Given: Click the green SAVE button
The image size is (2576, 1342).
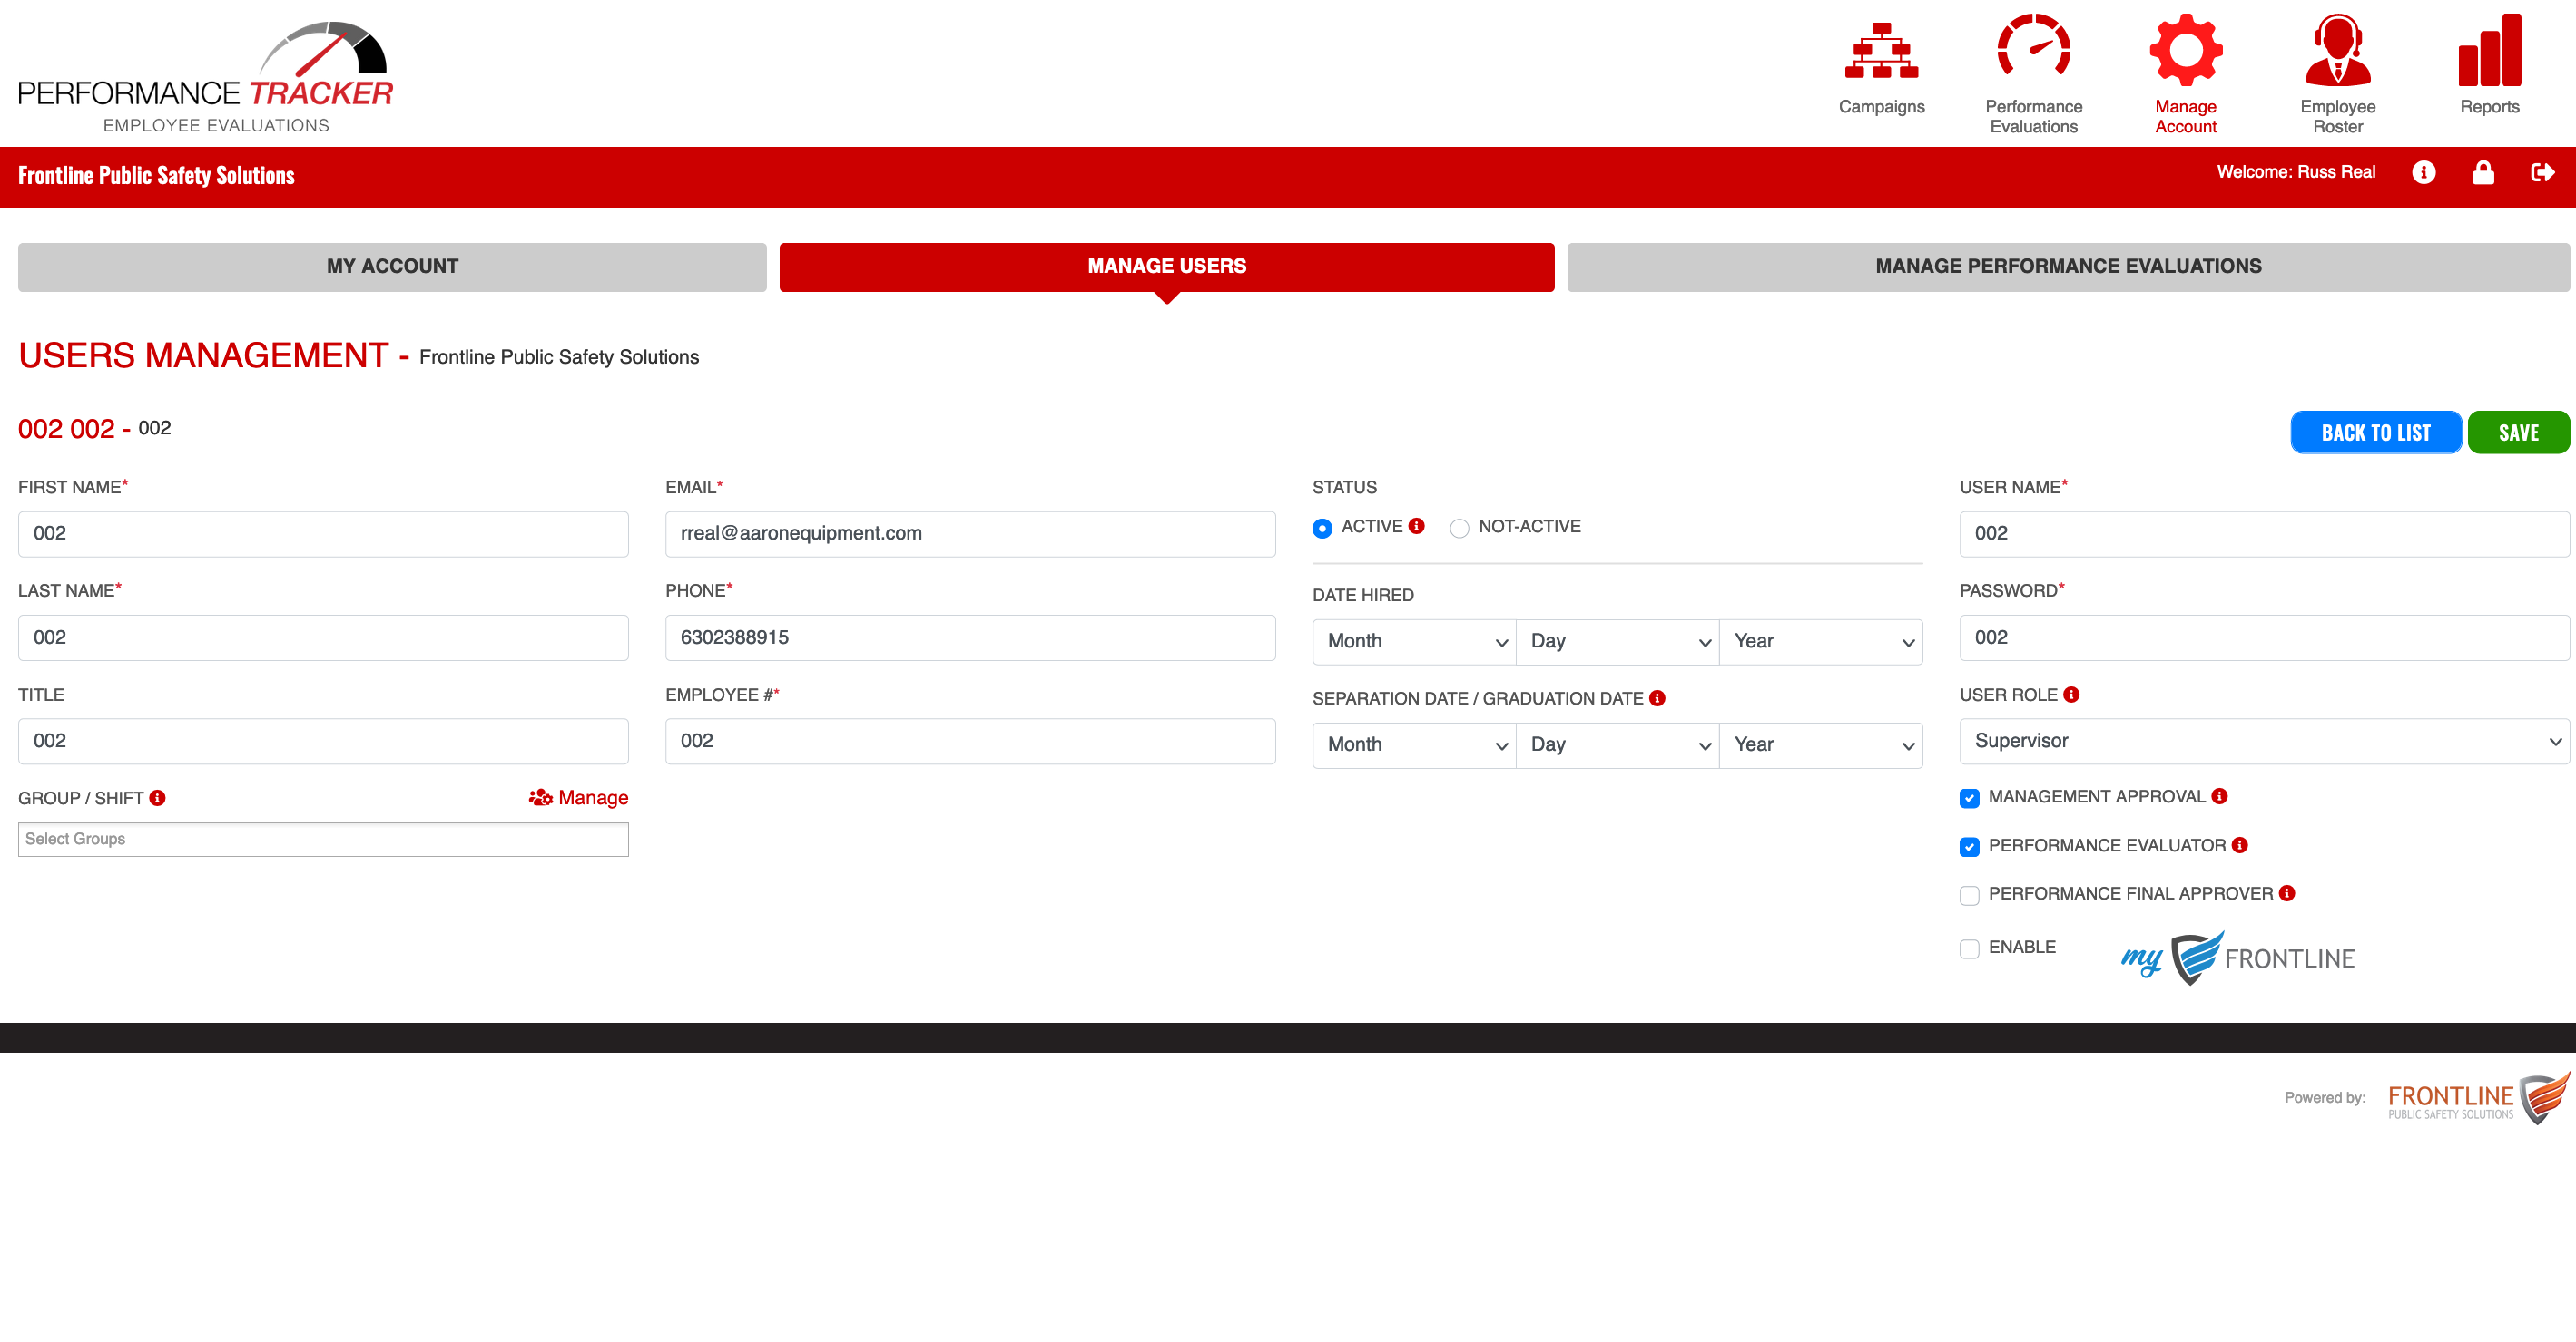Looking at the screenshot, I should click(x=2518, y=433).
